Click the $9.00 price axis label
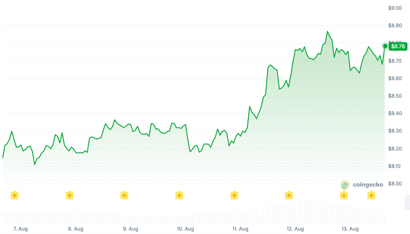 pyautogui.click(x=395, y=8)
